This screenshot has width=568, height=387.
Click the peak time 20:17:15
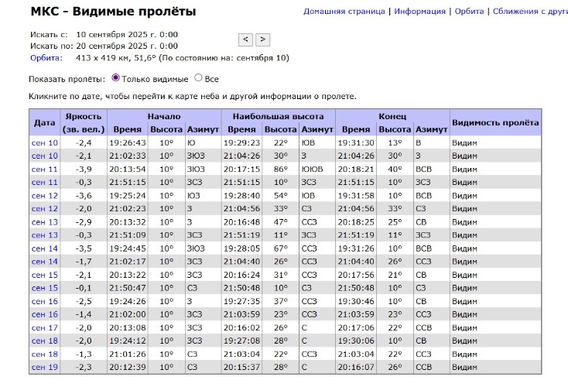coord(241,170)
